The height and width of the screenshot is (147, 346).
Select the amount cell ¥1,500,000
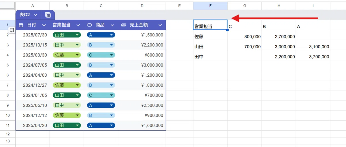click(142, 35)
